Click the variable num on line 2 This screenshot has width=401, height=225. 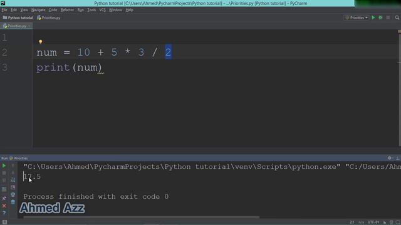pos(46,52)
